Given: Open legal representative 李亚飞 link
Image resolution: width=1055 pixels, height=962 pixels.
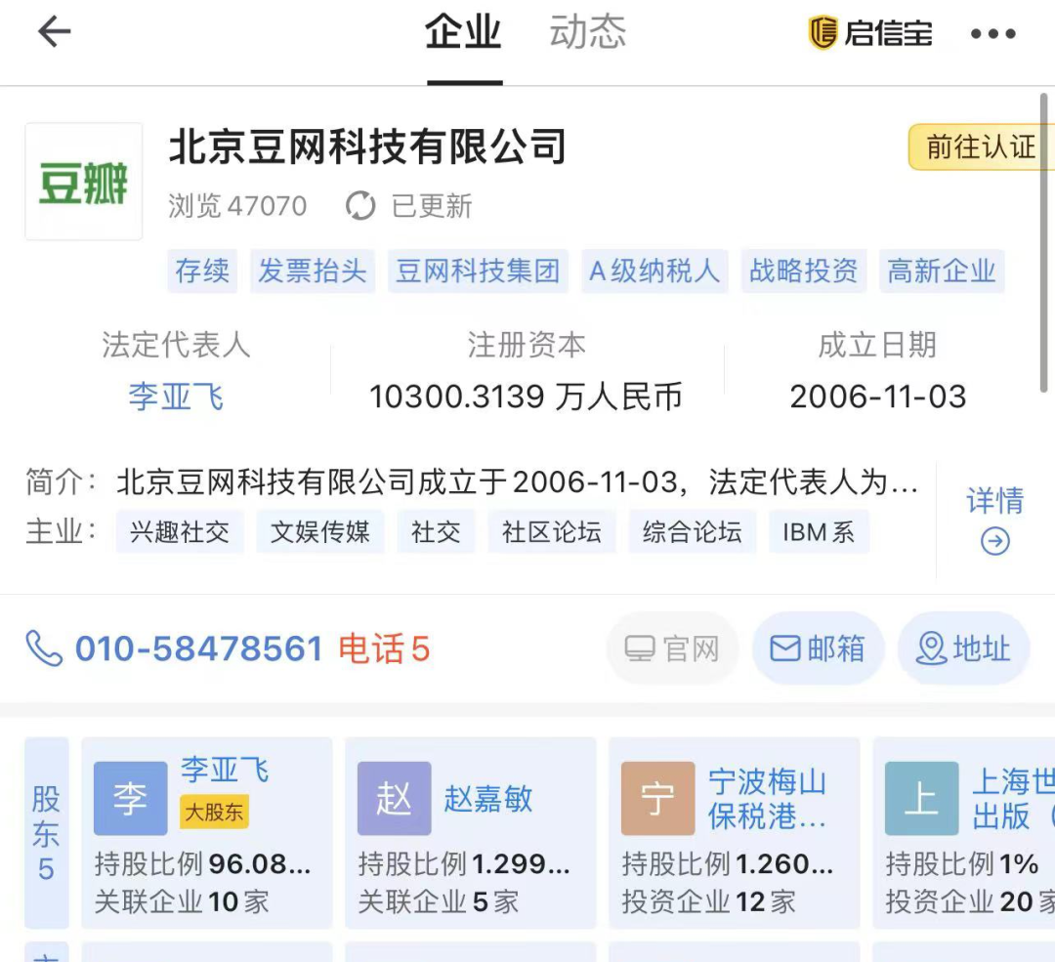Looking at the screenshot, I should tap(176, 397).
